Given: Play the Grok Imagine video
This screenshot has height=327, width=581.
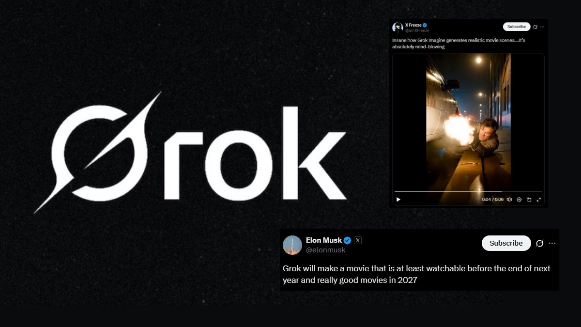Looking at the screenshot, I should click(x=398, y=199).
